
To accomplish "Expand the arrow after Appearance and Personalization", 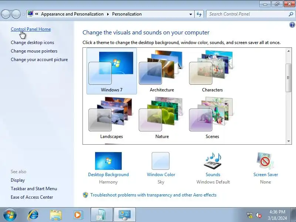I will pyautogui.click(x=108, y=14).
